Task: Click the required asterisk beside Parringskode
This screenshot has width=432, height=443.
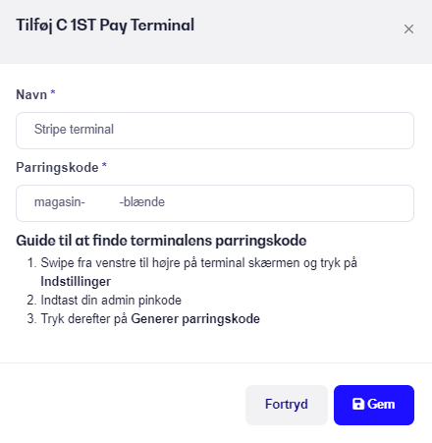Action: [x=104, y=165]
